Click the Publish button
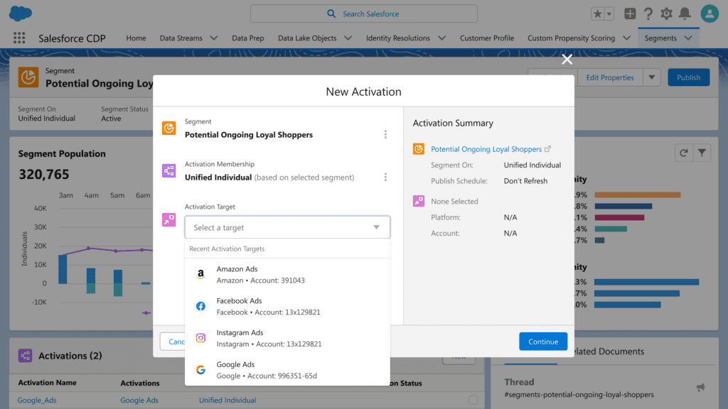This screenshot has width=728, height=409. pos(688,77)
